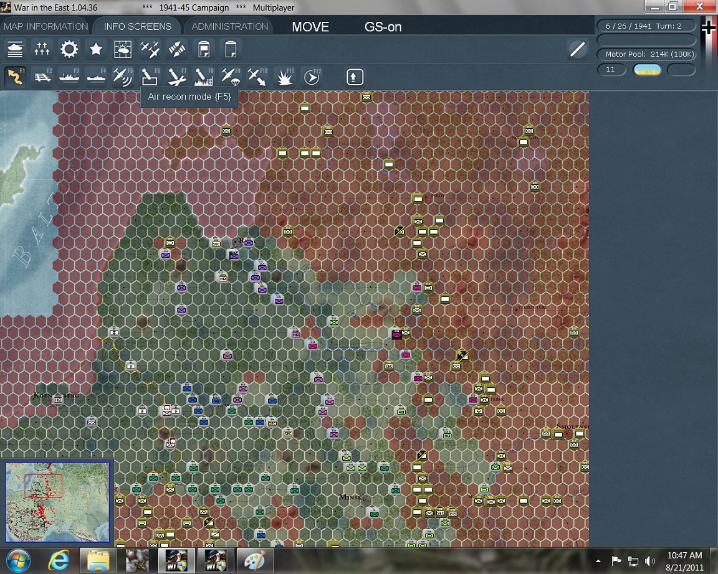718x574 pixels.
Task: Select HQ unit at Koenigsberg
Action: [x=58, y=400]
